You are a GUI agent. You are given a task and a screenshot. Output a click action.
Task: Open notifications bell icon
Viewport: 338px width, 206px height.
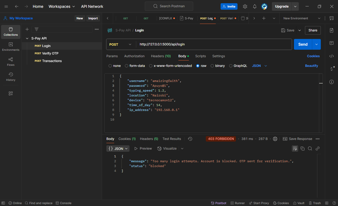pos(255,6)
